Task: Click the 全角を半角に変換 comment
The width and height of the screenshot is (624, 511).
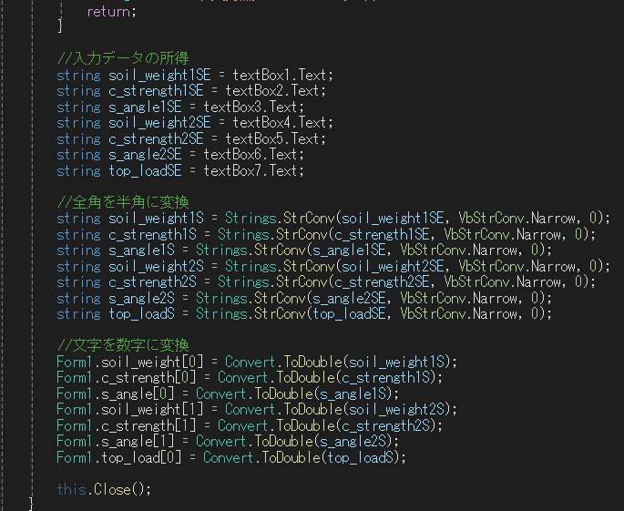Action: click(x=123, y=201)
